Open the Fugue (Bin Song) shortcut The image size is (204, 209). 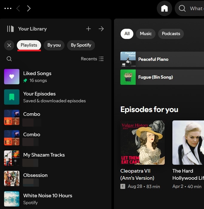click(162, 77)
